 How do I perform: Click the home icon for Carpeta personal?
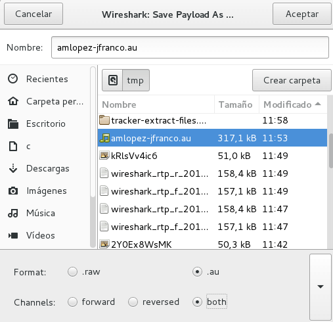pos(13,101)
